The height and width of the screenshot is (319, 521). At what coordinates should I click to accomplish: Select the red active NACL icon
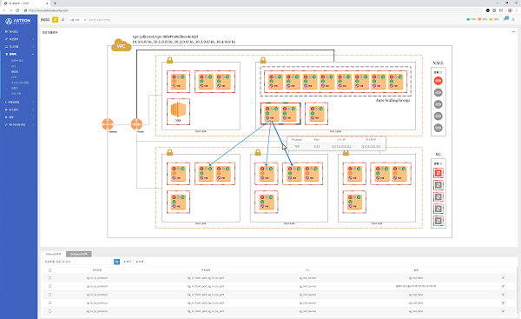point(439,81)
